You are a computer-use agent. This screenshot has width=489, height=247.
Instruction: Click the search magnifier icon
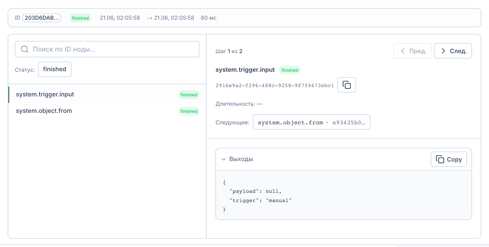pos(25,49)
